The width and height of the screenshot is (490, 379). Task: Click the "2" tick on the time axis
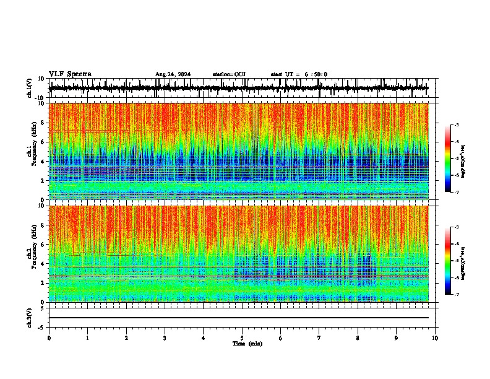pyautogui.click(x=126, y=338)
